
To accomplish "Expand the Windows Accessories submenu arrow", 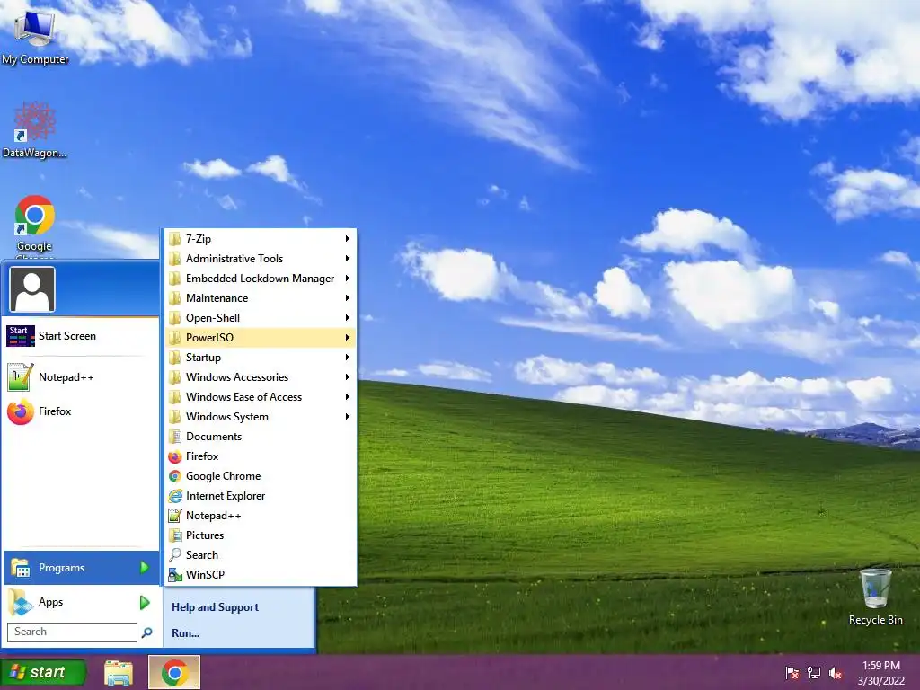I will pos(348,377).
